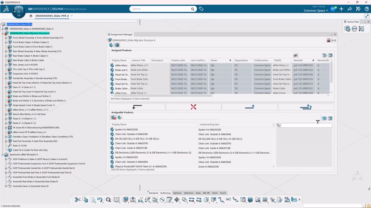The image size is (371, 208).
Task: Collapse Sparkworks eBike Workplan A node
Action: [x=3, y=155]
